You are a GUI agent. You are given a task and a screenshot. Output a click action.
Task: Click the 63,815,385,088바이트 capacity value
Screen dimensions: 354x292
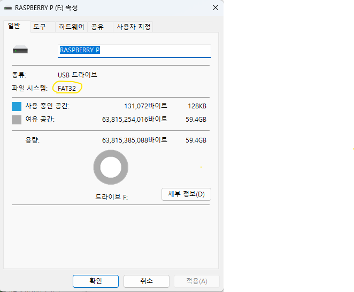click(135, 140)
